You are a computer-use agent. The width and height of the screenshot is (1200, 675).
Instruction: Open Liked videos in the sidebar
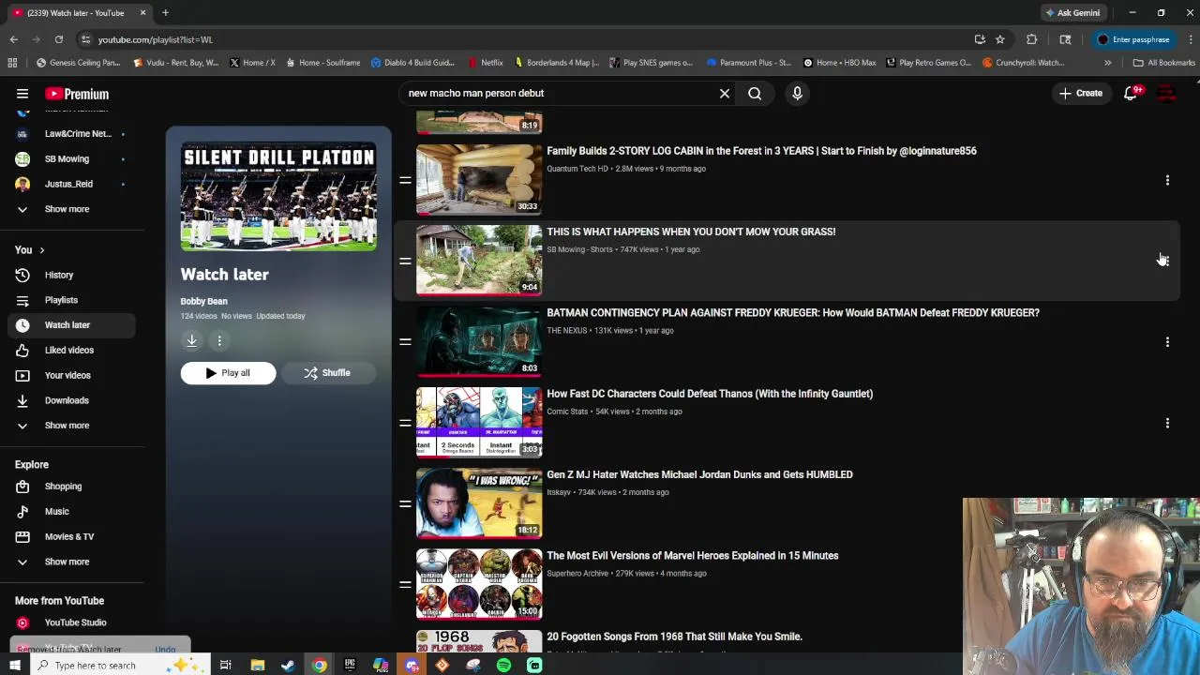70,350
